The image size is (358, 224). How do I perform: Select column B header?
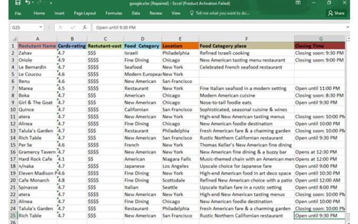coord(72,39)
